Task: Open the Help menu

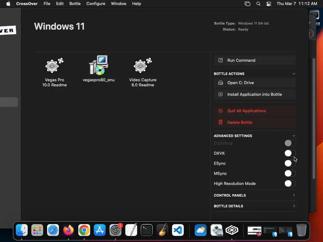Action: tap(136, 4)
